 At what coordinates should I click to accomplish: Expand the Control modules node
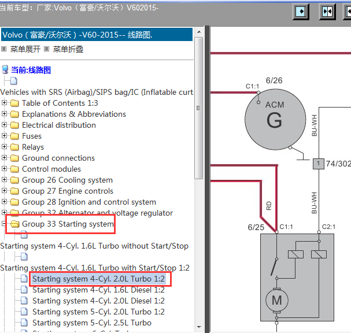(x=4, y=168)
